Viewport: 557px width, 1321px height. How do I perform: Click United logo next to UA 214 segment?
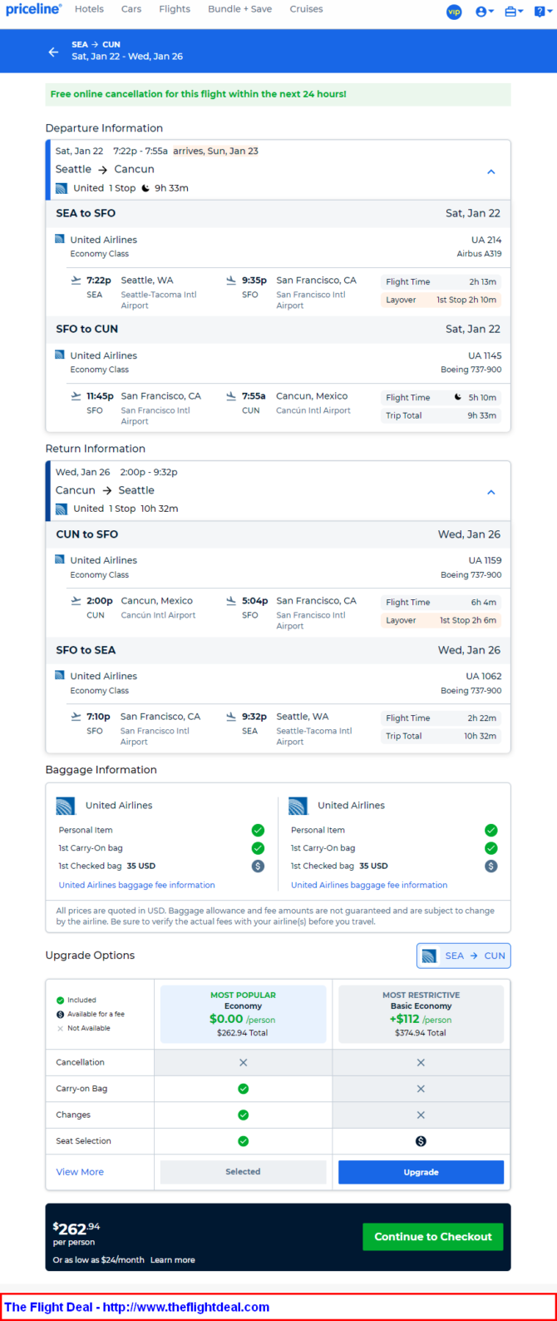[x=59, y=239]
